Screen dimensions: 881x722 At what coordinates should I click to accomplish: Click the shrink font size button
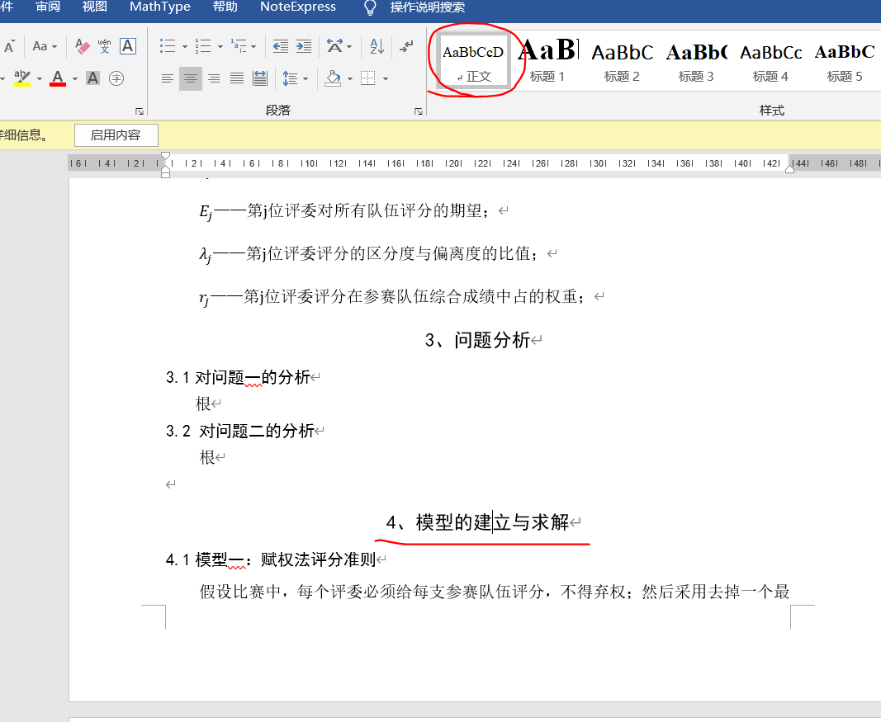click(10, 46)
